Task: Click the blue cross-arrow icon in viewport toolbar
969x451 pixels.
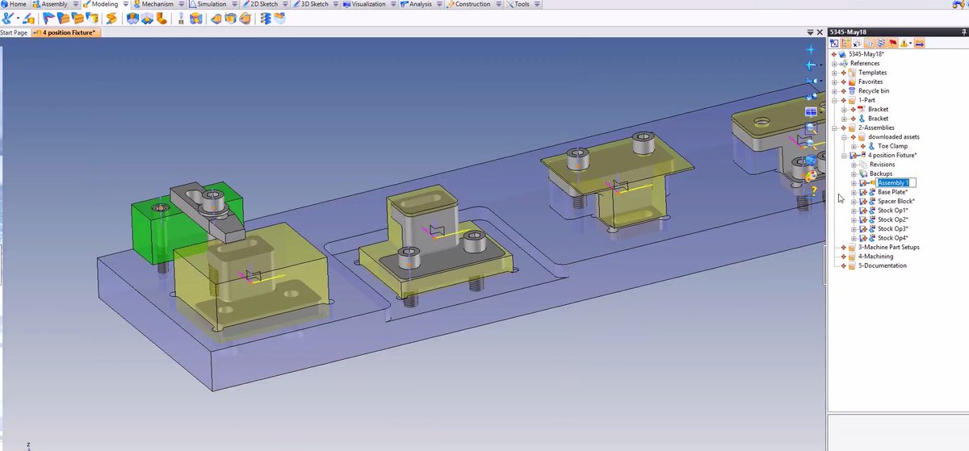Action: 811,65
